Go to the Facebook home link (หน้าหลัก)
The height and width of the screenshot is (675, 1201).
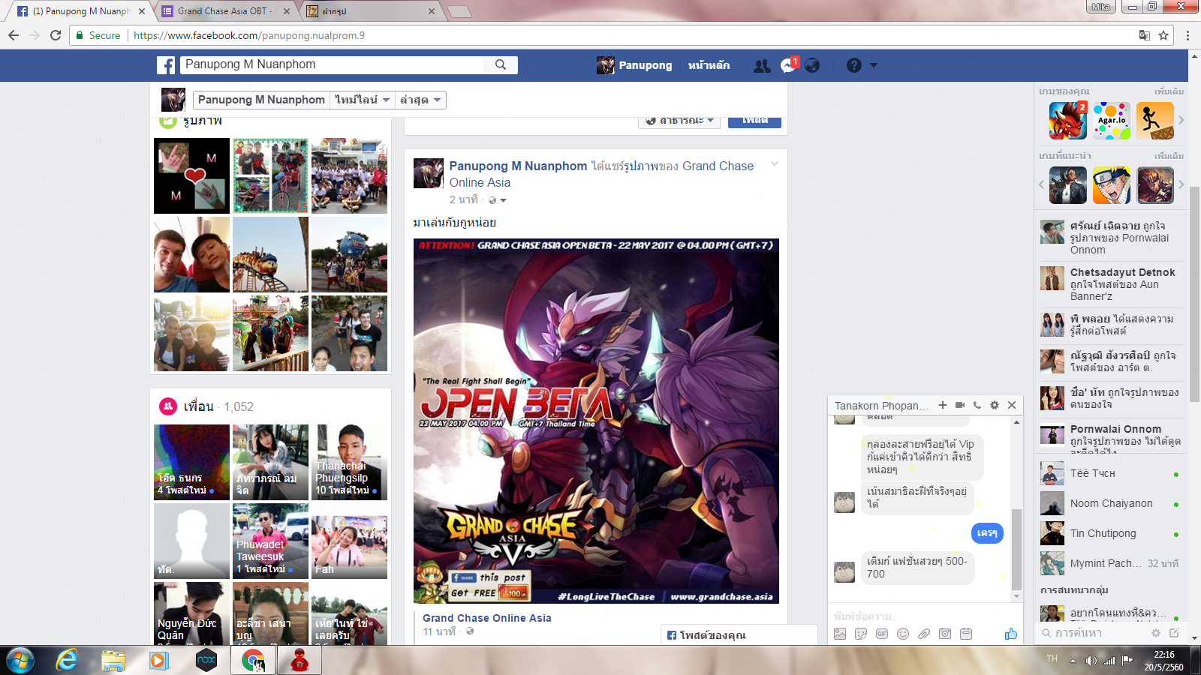[x=709, y=65]
